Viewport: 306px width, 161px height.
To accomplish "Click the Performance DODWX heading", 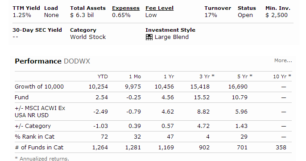I will click(53, 61).
